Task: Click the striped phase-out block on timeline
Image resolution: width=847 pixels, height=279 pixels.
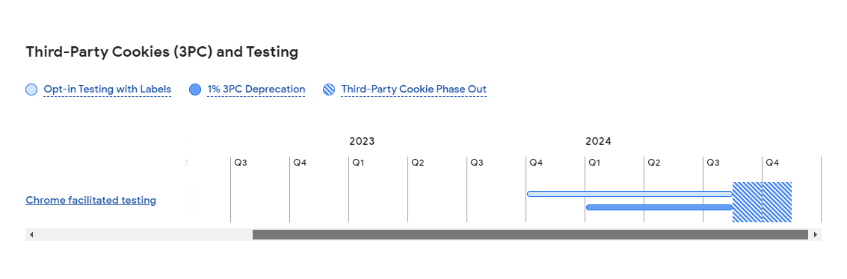Action: click(763, 202)
